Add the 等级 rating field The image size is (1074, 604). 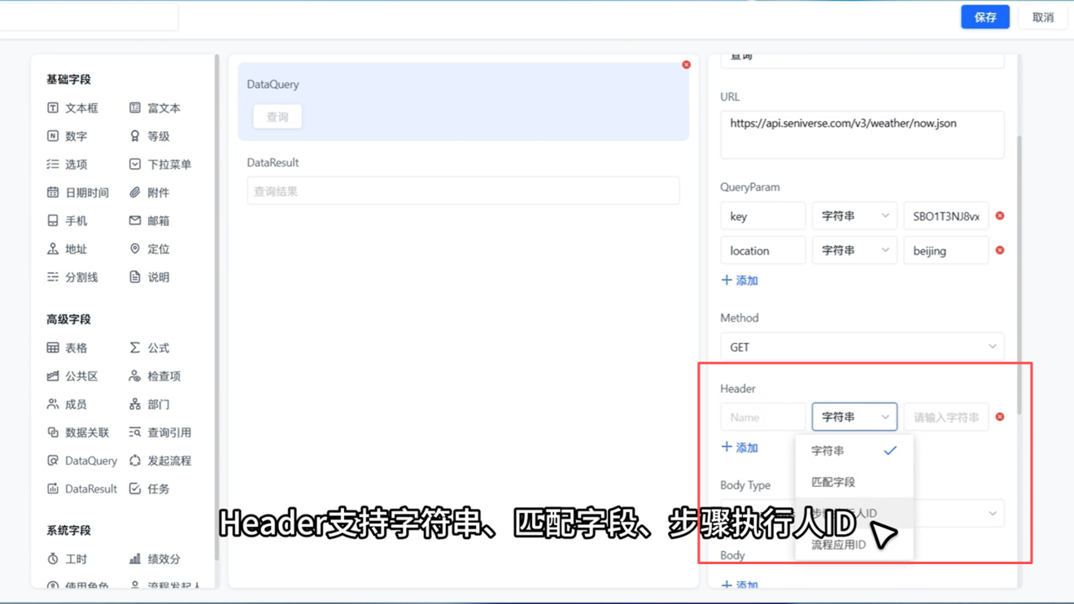click(149, 137)
